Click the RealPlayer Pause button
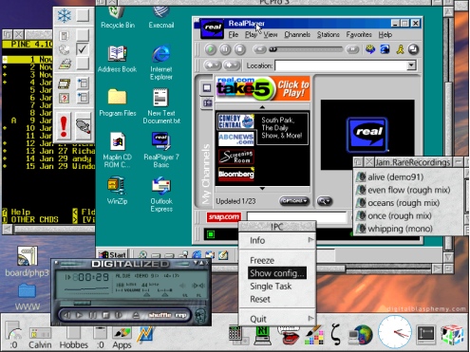This screenshot has width=470, height=352. [x=225, y=49]
